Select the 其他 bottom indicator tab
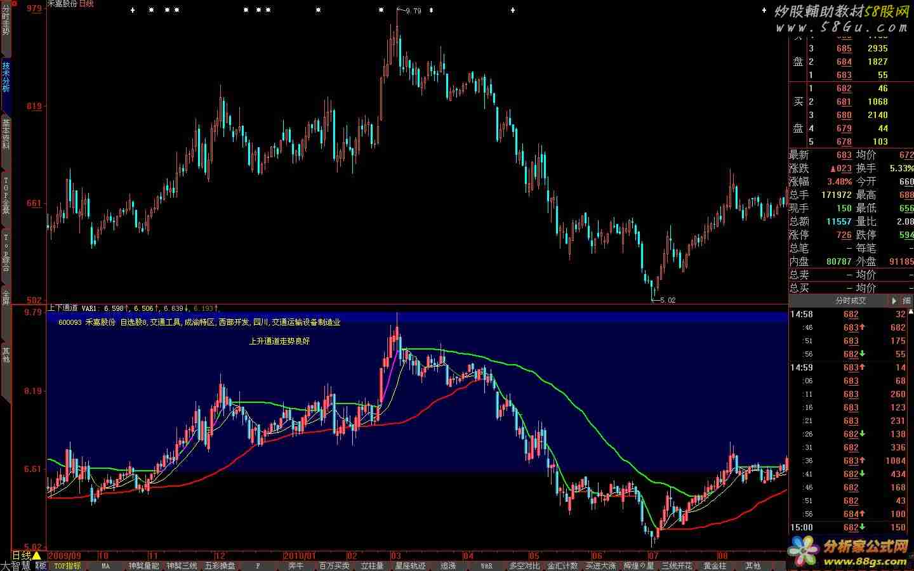 tap(753, 566)
